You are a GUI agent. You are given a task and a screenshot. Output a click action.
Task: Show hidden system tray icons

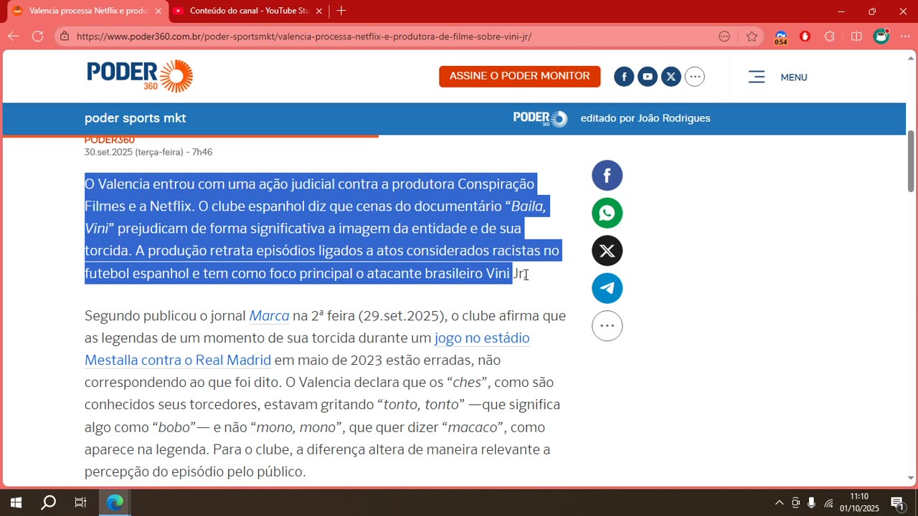click(x=780, y=503)
